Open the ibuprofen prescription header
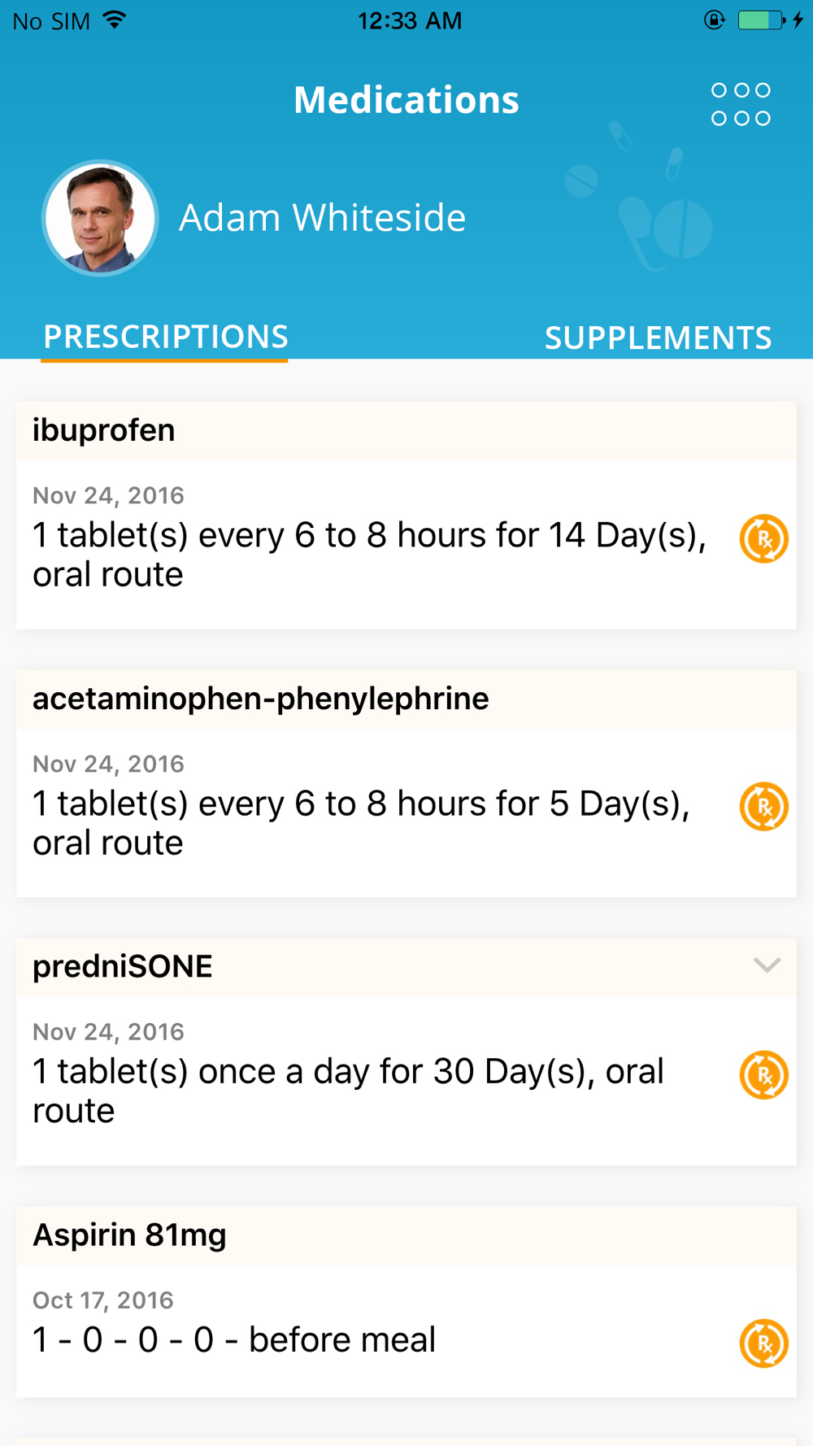Viewport: 813px width, 1446px height. coord(104,430)
